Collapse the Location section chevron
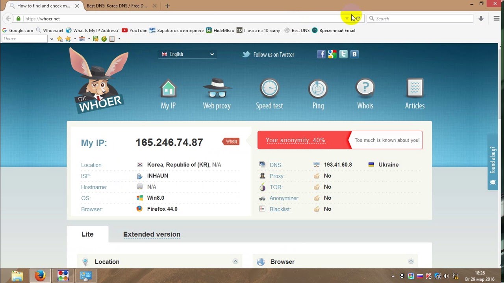Screen dimensions: 504x283 235,261
